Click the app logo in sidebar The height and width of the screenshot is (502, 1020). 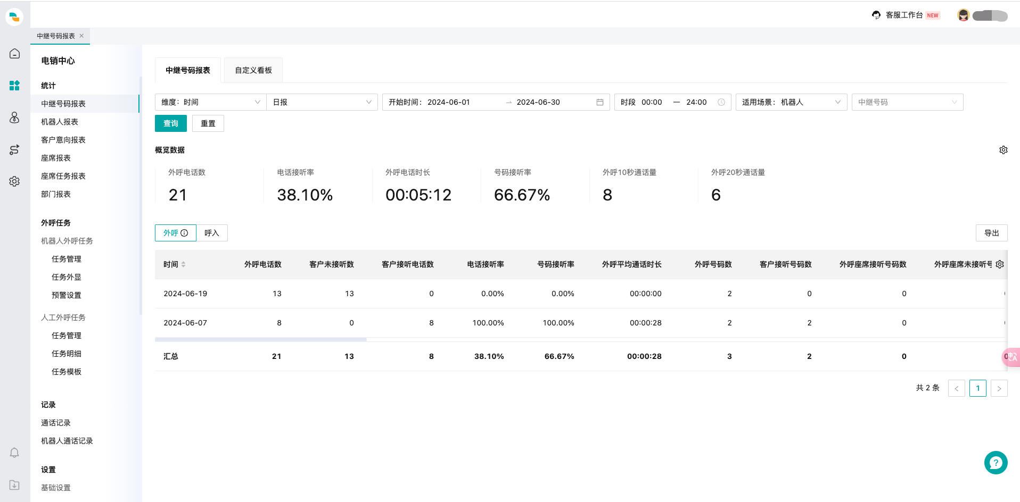tap(14, 17)
